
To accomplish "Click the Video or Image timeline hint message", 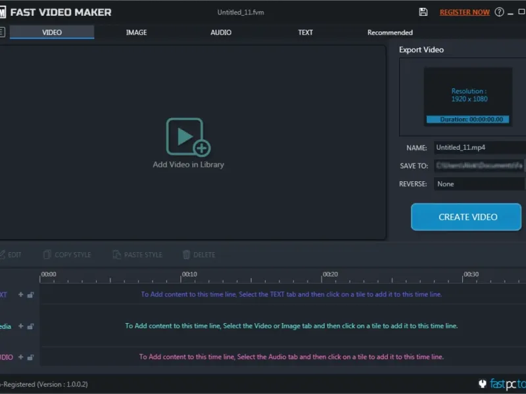I will [291, 326].
